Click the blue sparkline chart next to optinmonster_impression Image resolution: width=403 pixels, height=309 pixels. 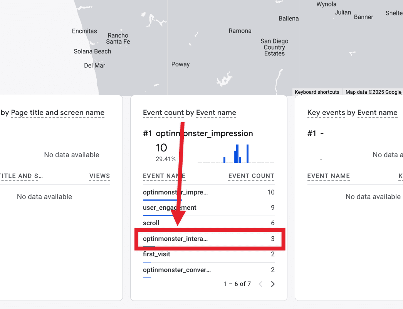[236, 153]
